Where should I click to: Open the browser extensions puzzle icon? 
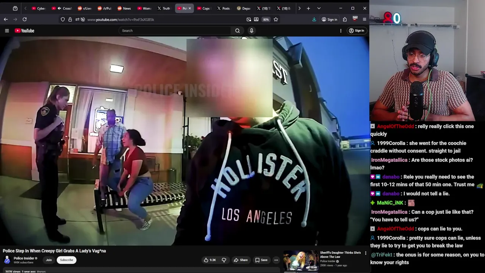pyautogui.click(x=345, y=19)
